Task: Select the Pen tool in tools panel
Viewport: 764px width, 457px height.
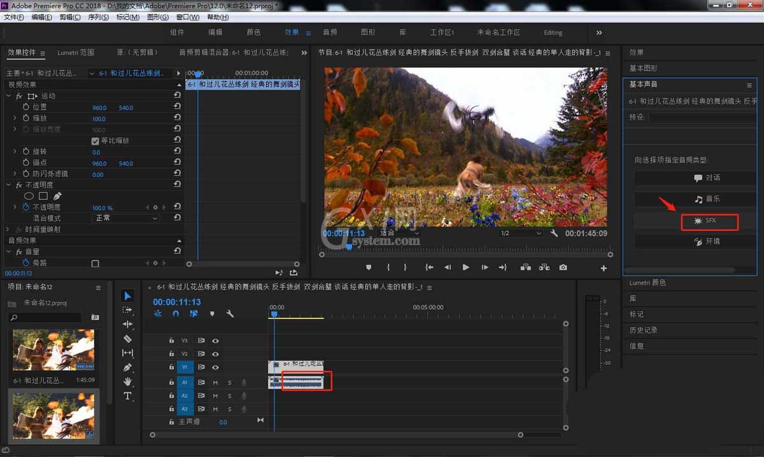Action: [x=127, y=367]
